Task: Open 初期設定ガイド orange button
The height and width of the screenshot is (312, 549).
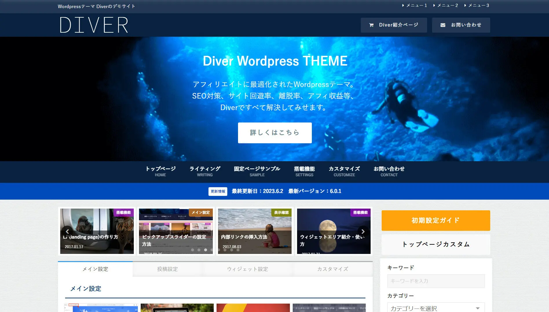Action: point(436,220)
